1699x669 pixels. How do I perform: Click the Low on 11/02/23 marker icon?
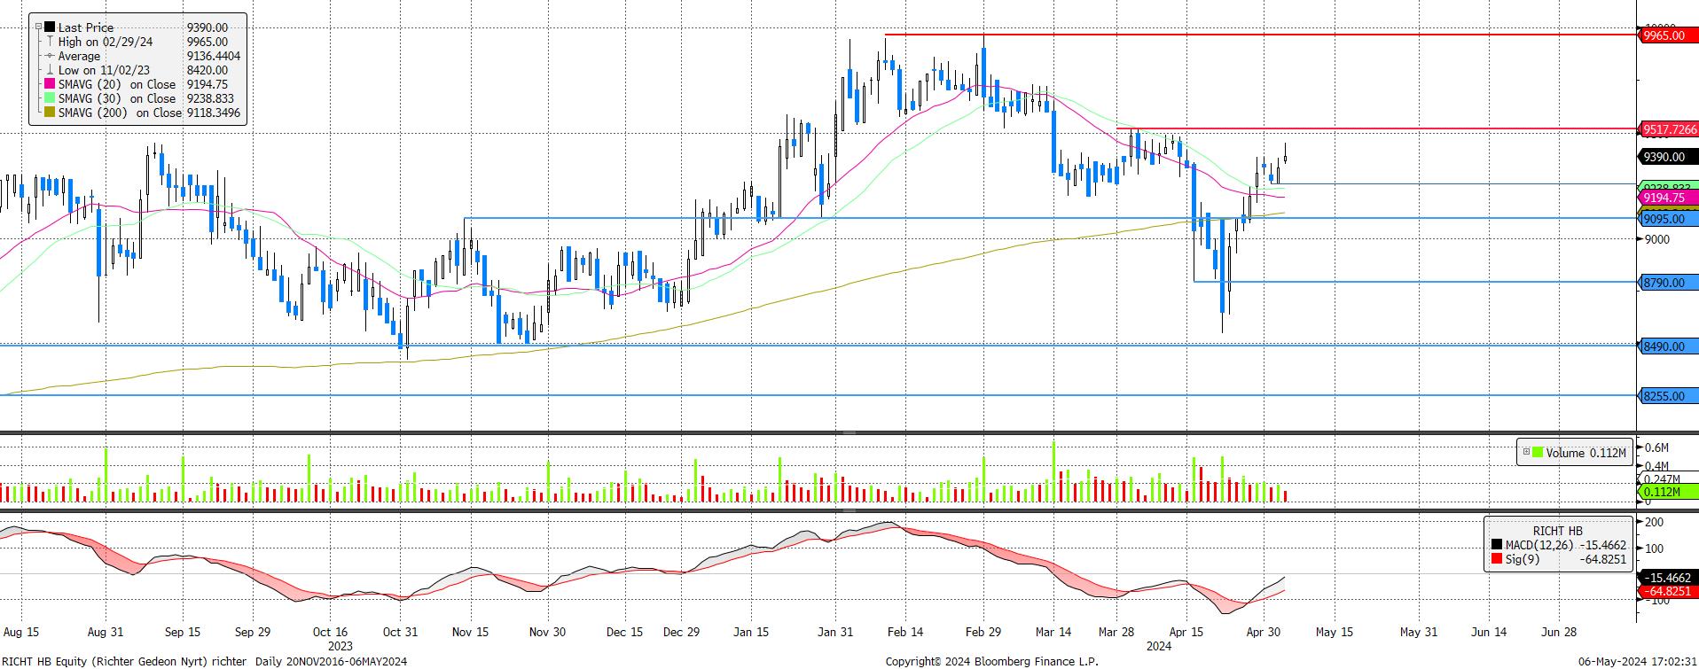[x=50, y=70]
